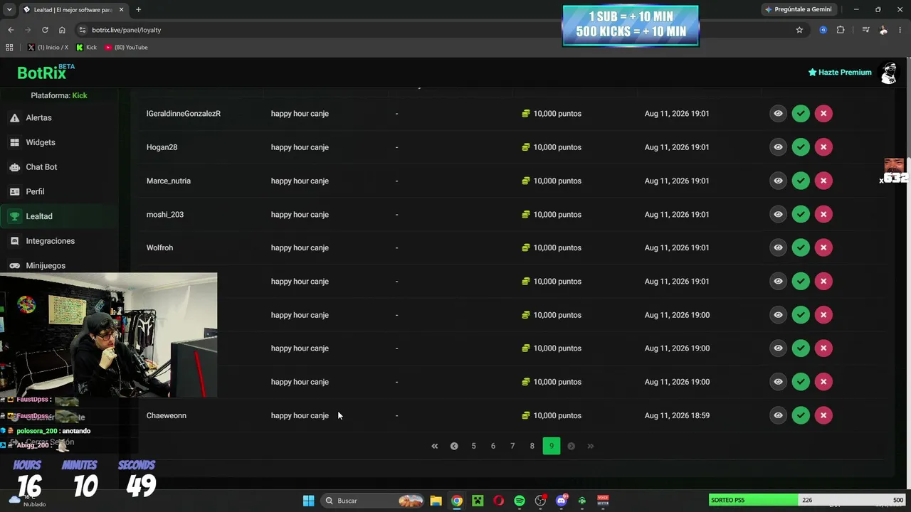Viewport: 911px width, 512px height.
Task: Go to previous page arrow
Action: [454, 446]
